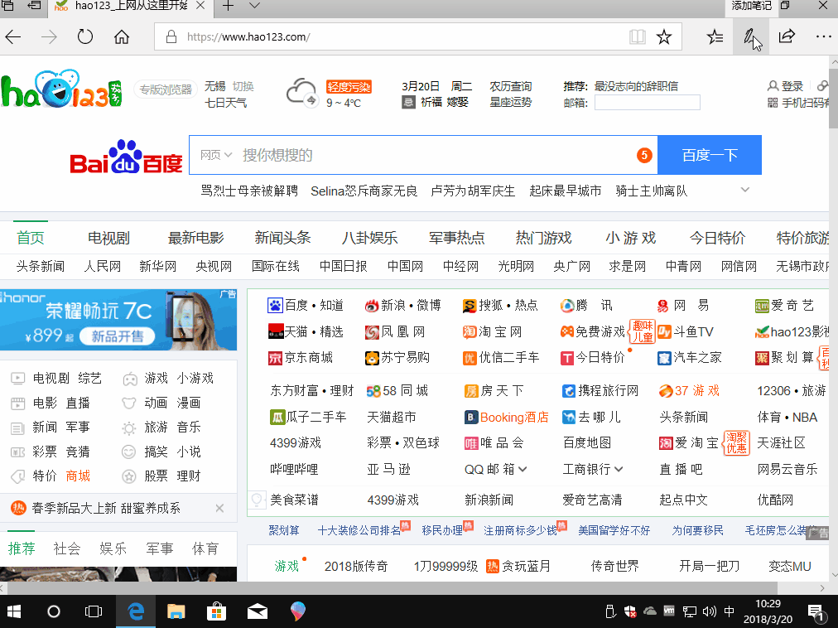
Task: Open the new tab plus button
Action: point(229,7)
